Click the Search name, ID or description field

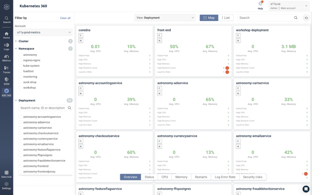(45, 108)
